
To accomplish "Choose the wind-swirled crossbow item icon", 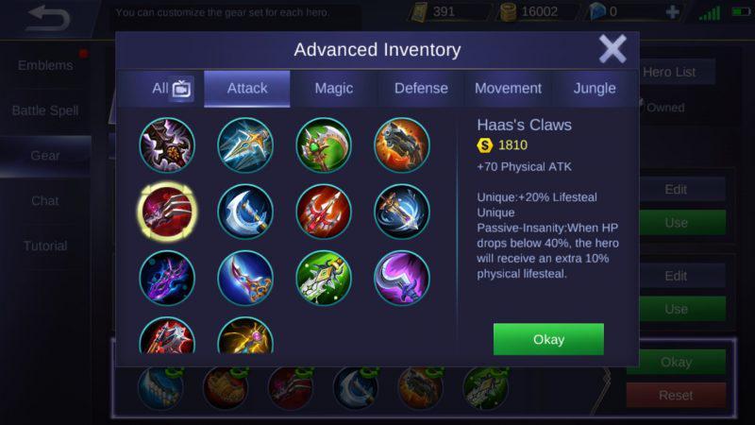I will pos(402,212).
